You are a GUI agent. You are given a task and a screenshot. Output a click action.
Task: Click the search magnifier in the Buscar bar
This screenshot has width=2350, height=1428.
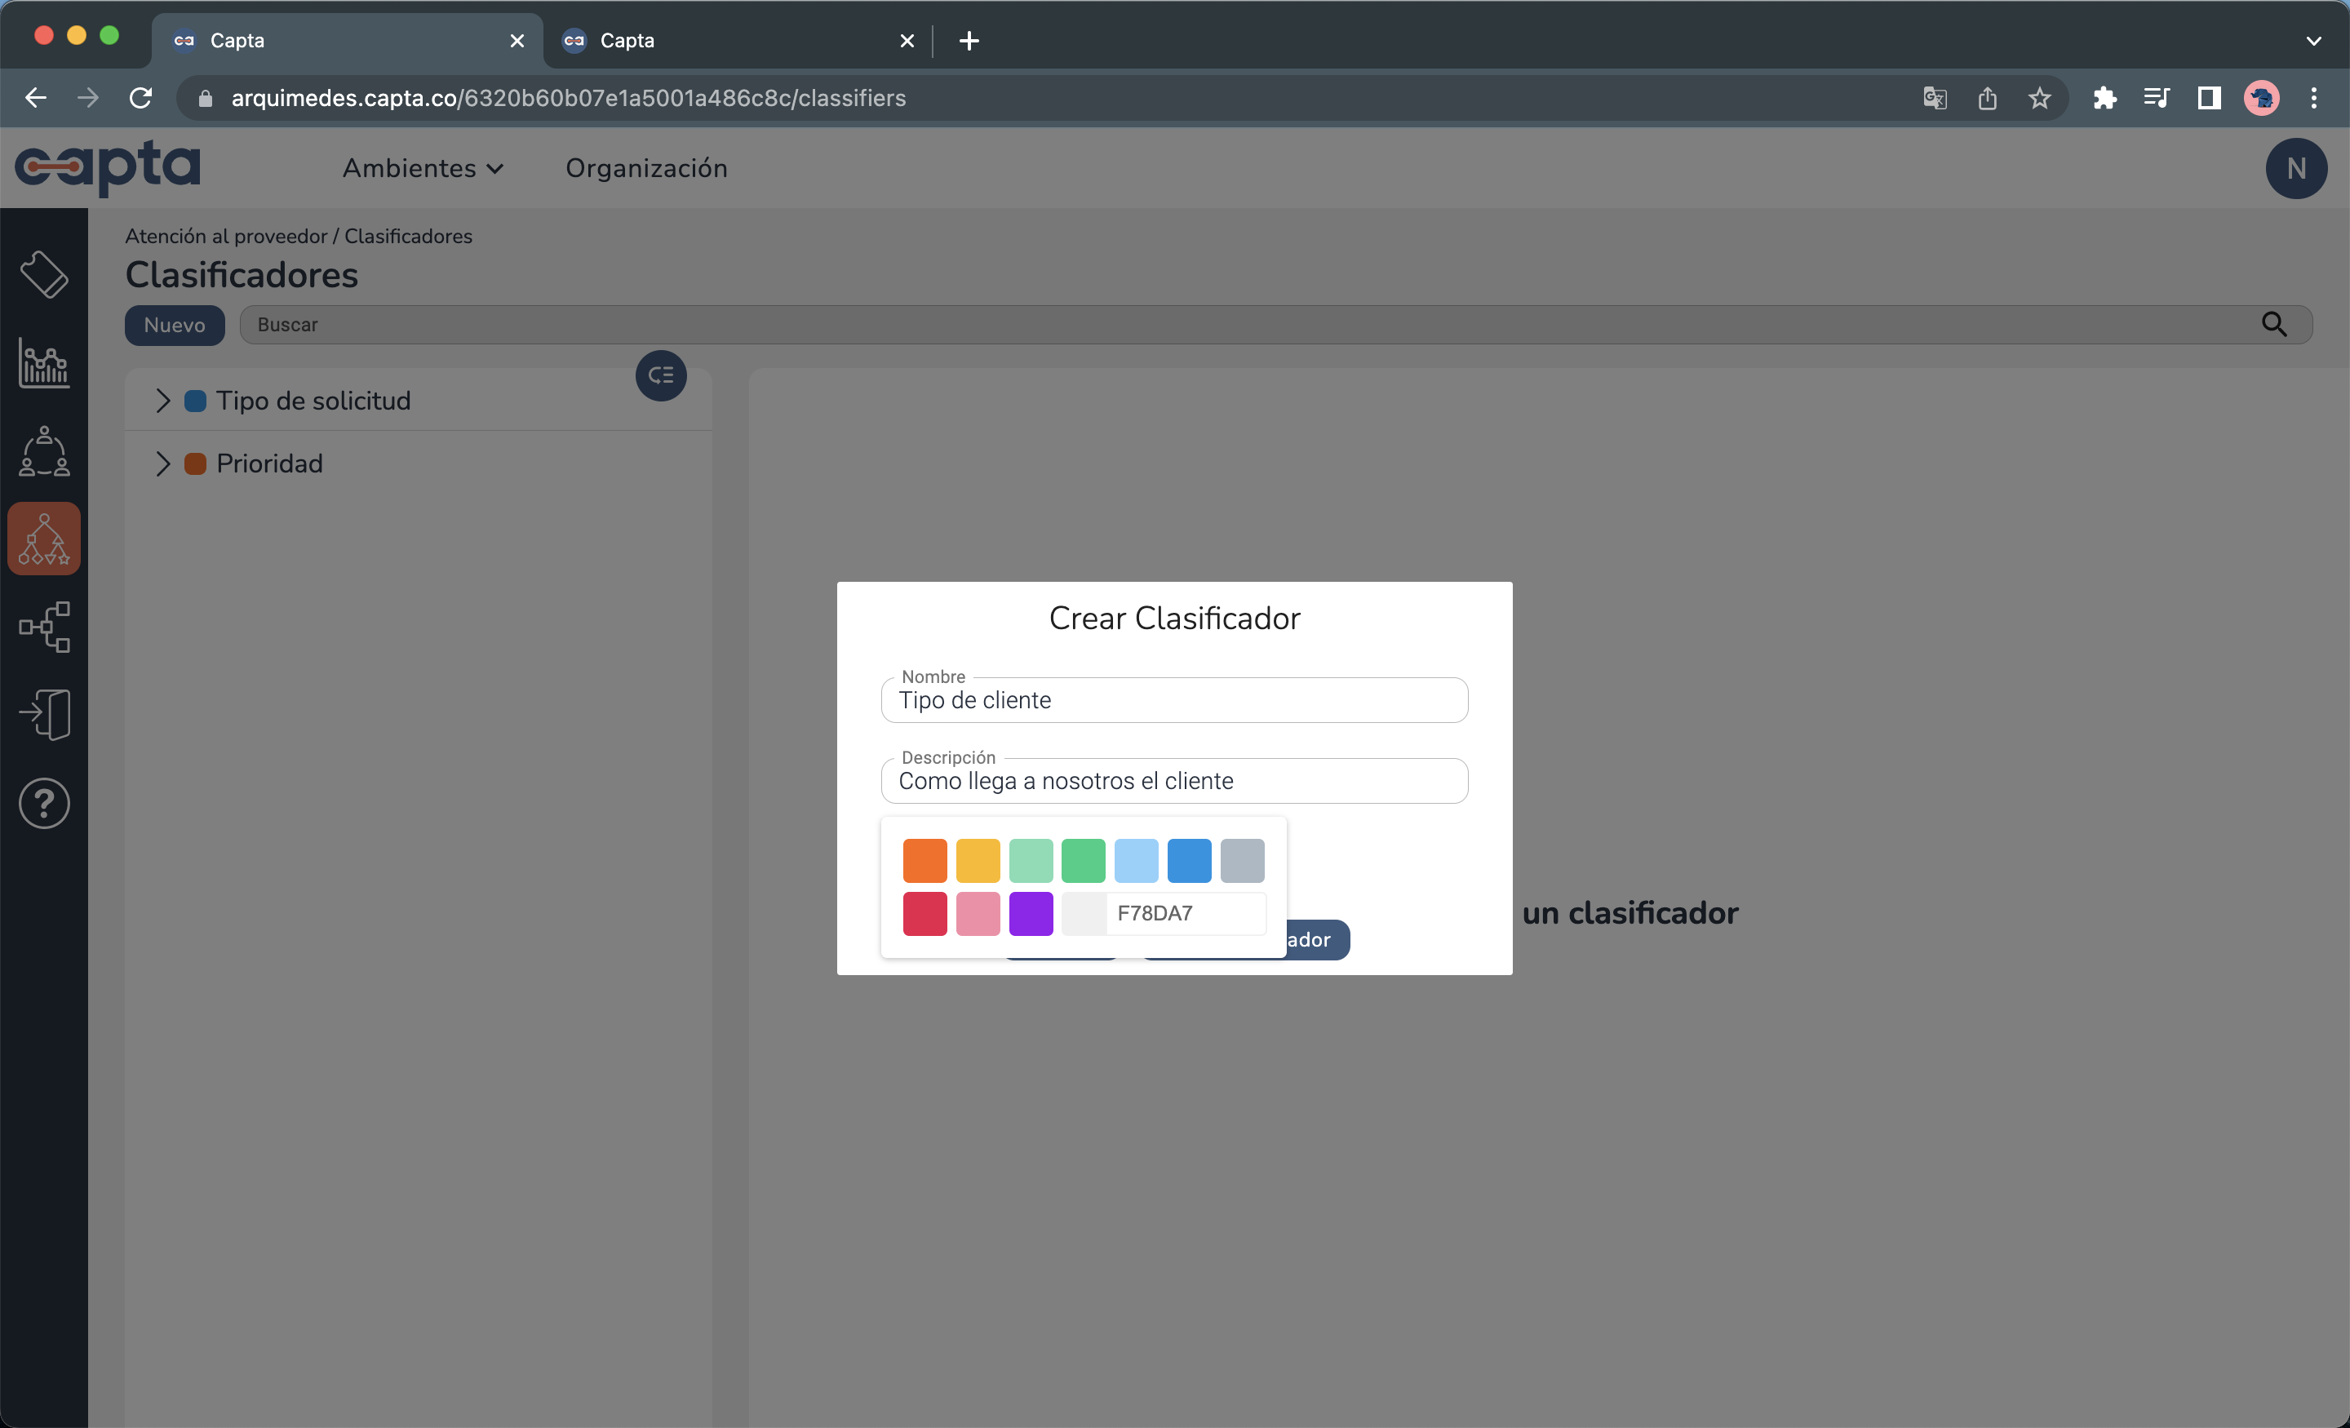pos(2276,326)
